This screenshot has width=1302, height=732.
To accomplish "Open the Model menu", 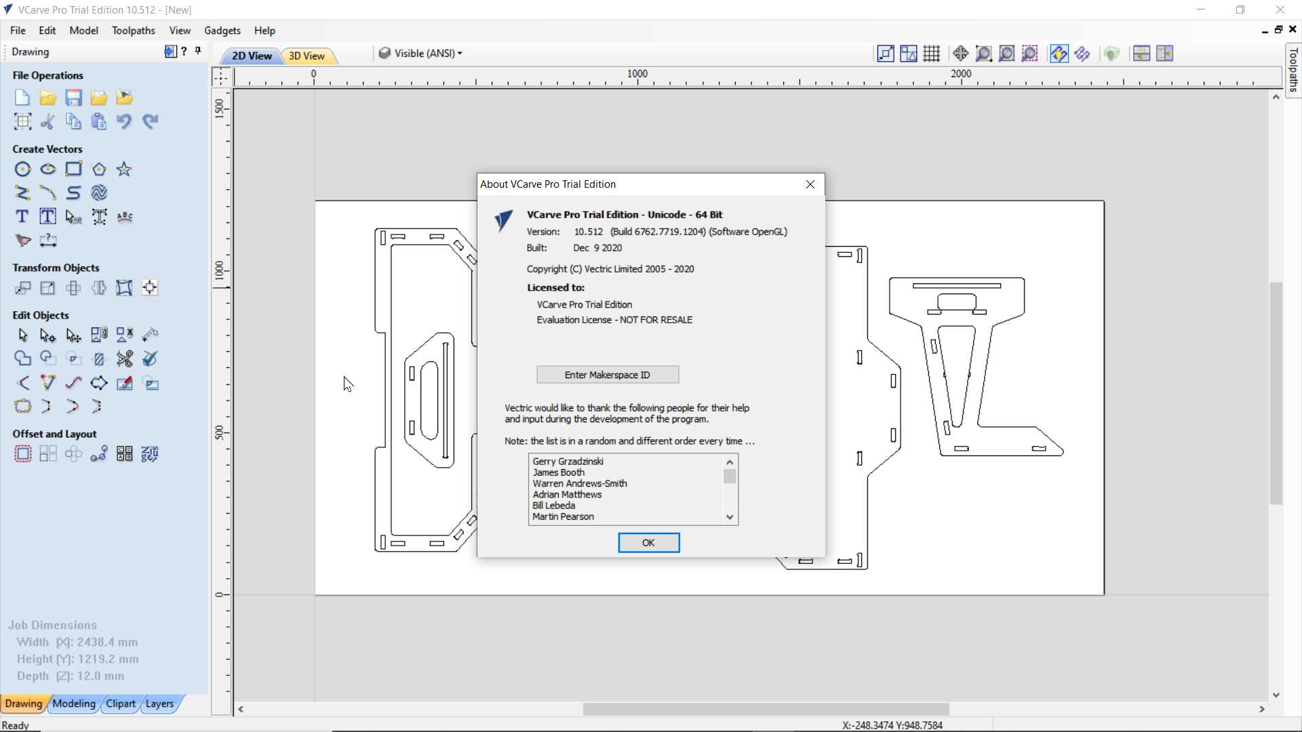I will (84, 30).
